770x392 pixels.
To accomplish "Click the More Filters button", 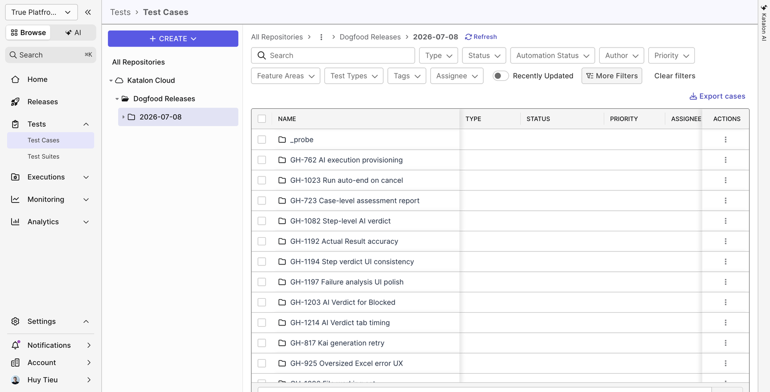I will coord(612,76).
